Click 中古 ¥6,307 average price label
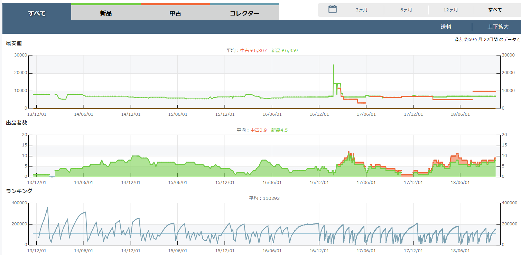This screenshot has height=255, width=521. coord(253,51)
